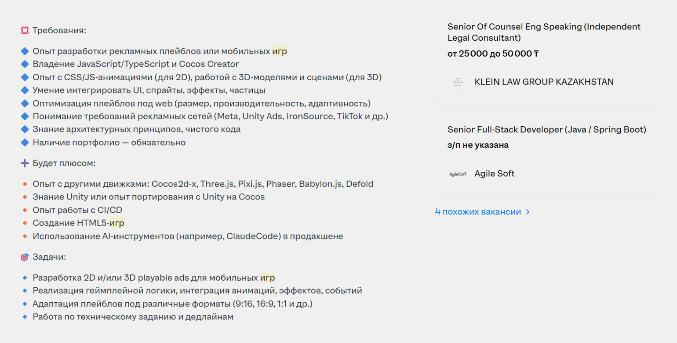This screenshot has width=677, height=343.
Task: Click orange bullet before Использование AI-инструментов
Action: (25, 236)
